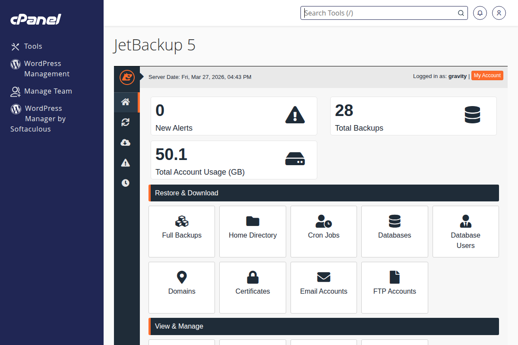Open Total Account Usage card
518x345 pixels.
(234, 160)
